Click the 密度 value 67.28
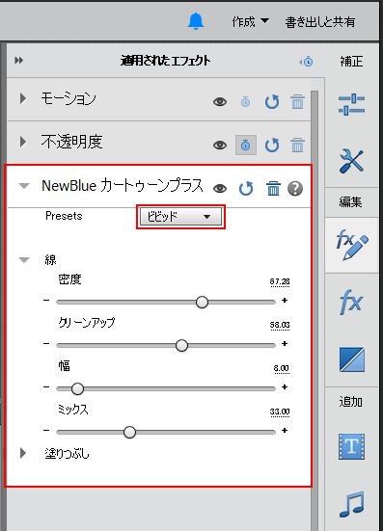Screen dimensions: 383x531 click(x=280, y=281)
